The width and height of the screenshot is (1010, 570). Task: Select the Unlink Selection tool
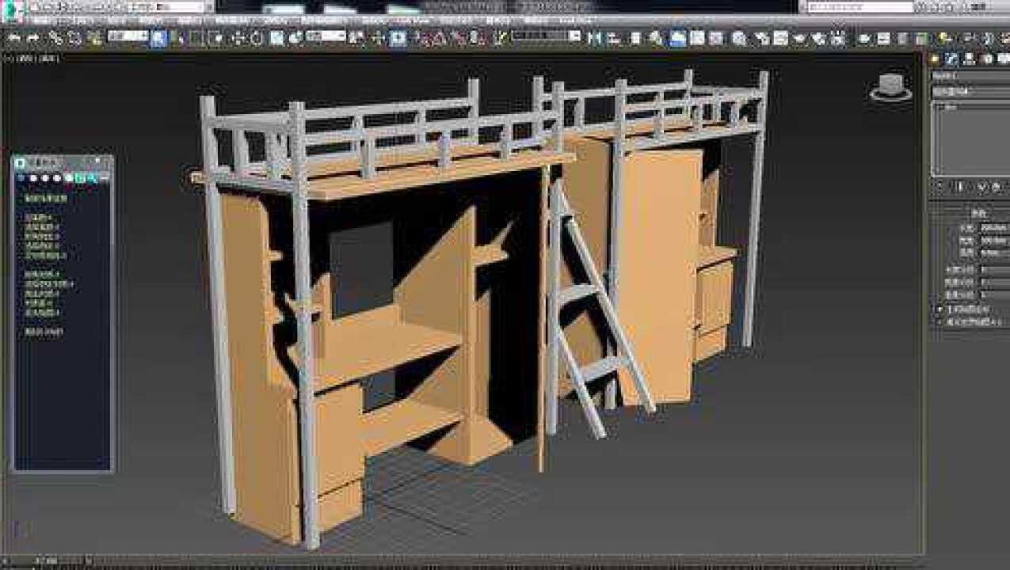(74, 37)
